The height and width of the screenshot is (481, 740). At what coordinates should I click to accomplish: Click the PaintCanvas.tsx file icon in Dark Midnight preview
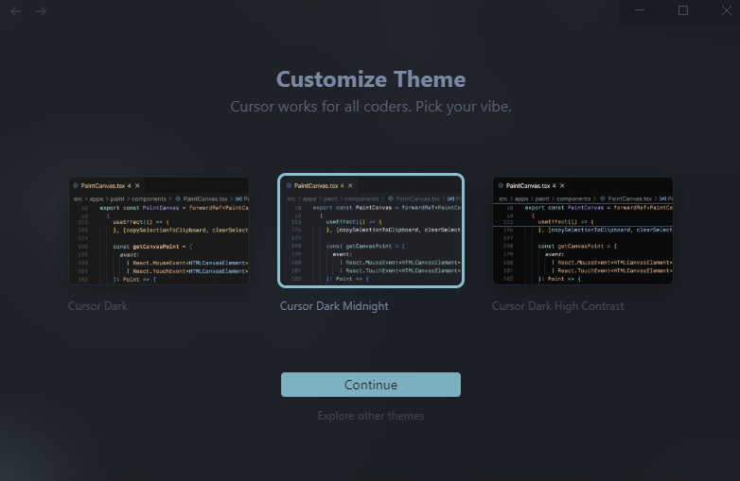coord(288,186)
